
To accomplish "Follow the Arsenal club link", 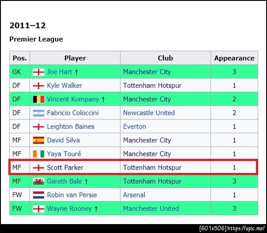I will (x=134, y=195).
